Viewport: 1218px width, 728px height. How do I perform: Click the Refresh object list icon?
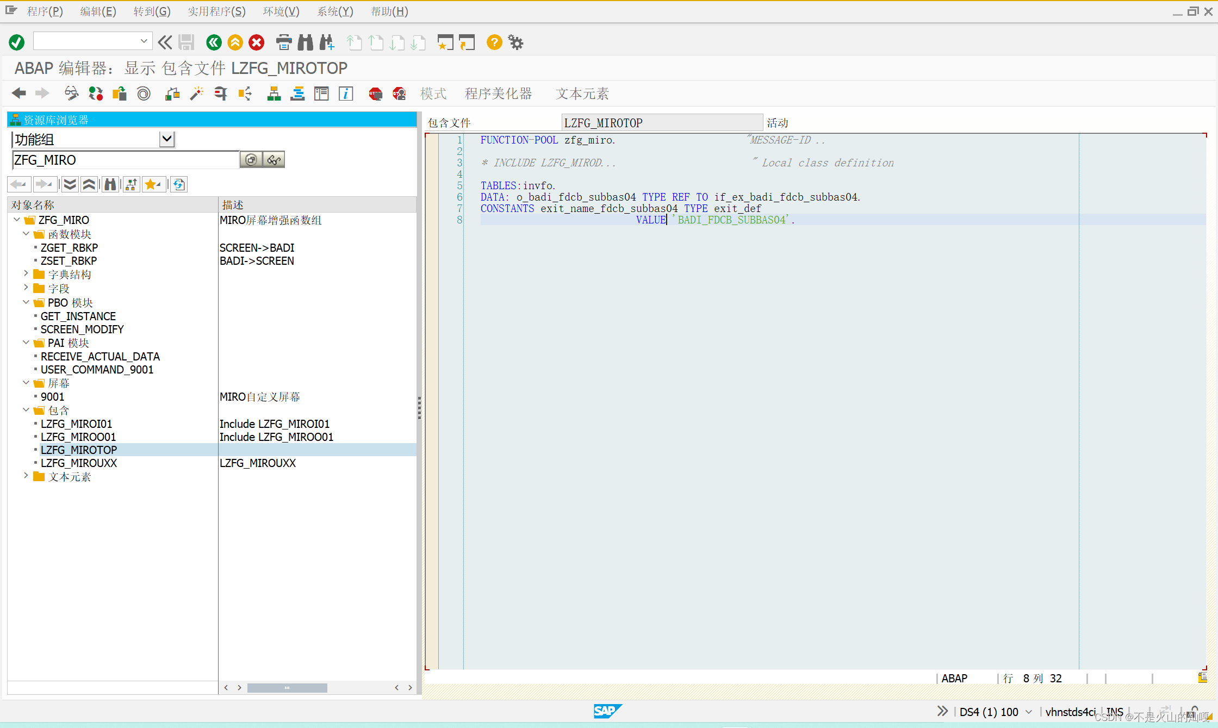click(179, 184)
